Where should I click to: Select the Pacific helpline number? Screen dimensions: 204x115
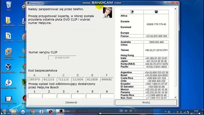click(x=156, y=67)
